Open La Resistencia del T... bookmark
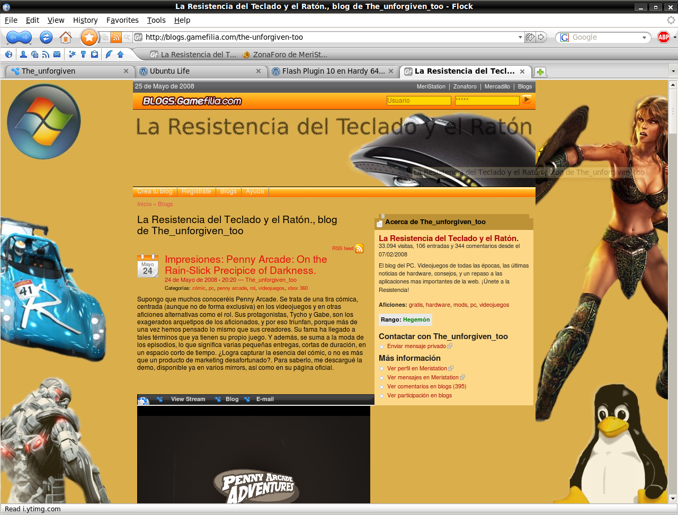 [x=193, y=54]
